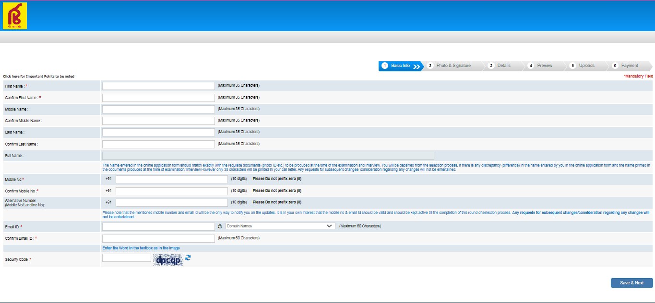Screen dimensions: 655x303
Task: Click the Email ID text box
Action: click(158, 226)
